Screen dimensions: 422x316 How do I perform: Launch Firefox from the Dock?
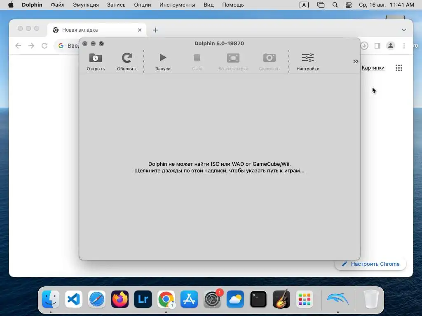click(120, 299)
